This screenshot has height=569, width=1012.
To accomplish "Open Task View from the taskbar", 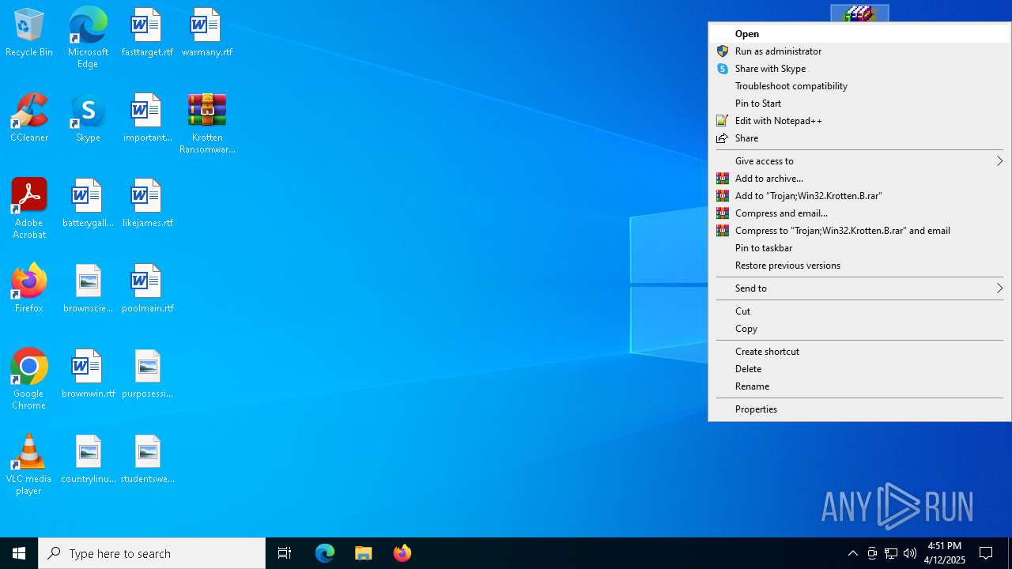I will point(285,553).
